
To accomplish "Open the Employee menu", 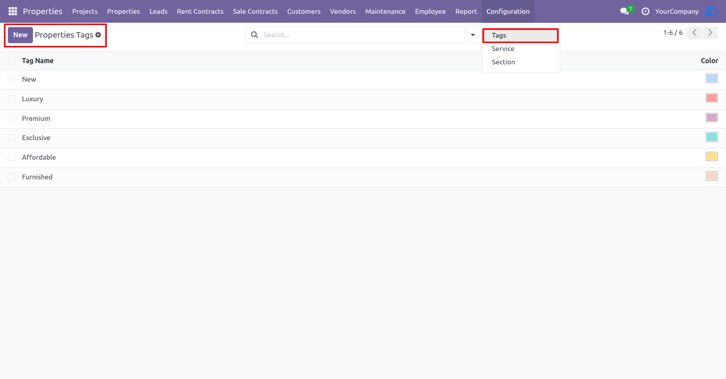I will (430, 11).
